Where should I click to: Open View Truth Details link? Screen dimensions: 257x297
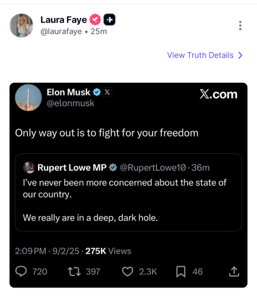tap(200, 55)
